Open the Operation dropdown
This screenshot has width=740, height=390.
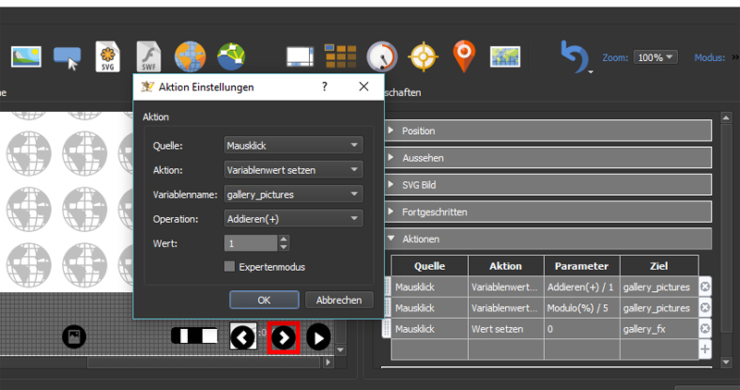point(292,218)
